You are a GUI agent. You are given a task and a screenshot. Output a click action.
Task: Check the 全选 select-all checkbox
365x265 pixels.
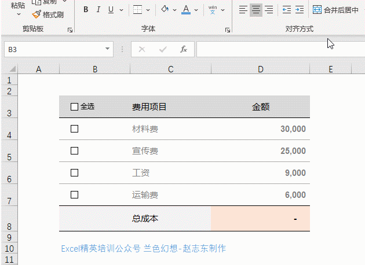tap(74, 106)
